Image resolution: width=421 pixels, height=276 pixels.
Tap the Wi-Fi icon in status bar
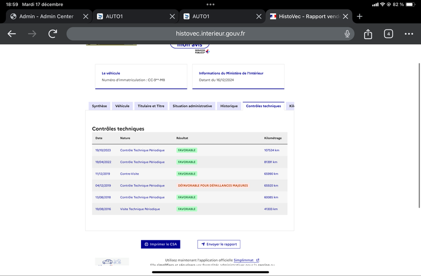[383, 4]
